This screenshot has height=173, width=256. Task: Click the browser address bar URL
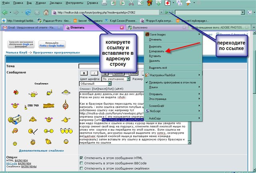[x=105, y=12]
